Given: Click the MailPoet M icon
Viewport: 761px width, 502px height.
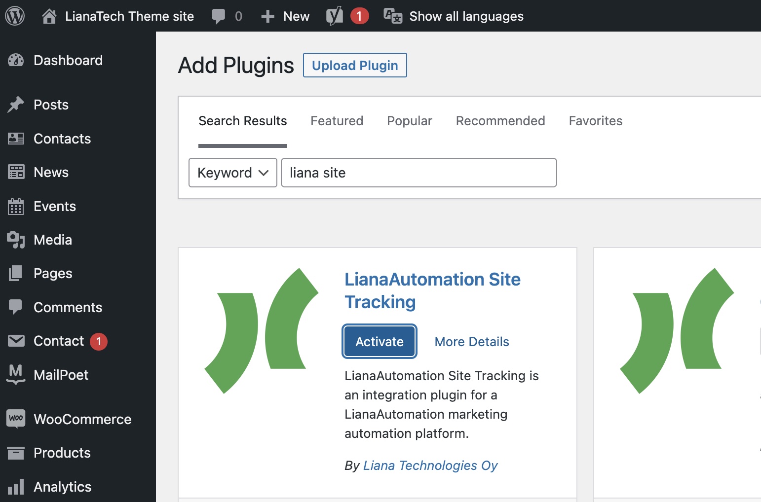Looking at the screenshot, I should (x=16, y=374).
